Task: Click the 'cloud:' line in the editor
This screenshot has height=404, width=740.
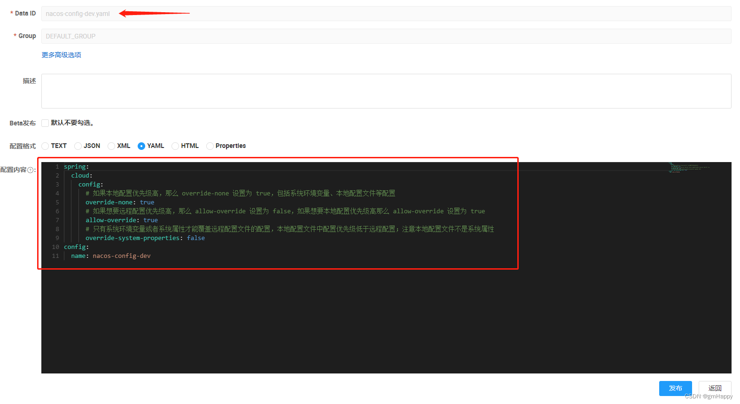Action: 82,176
